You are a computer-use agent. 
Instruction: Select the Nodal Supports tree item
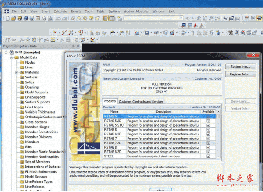tap(36, 92)
